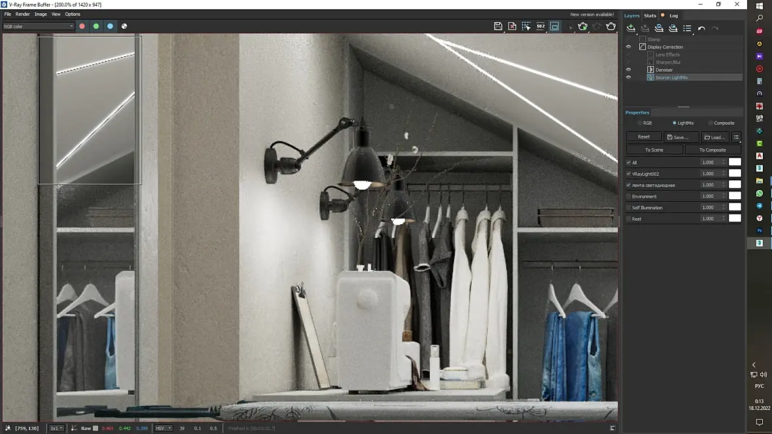This screenshot has width=772, height=434.
Task: Open the Options menu
Action: pos(73,14)
